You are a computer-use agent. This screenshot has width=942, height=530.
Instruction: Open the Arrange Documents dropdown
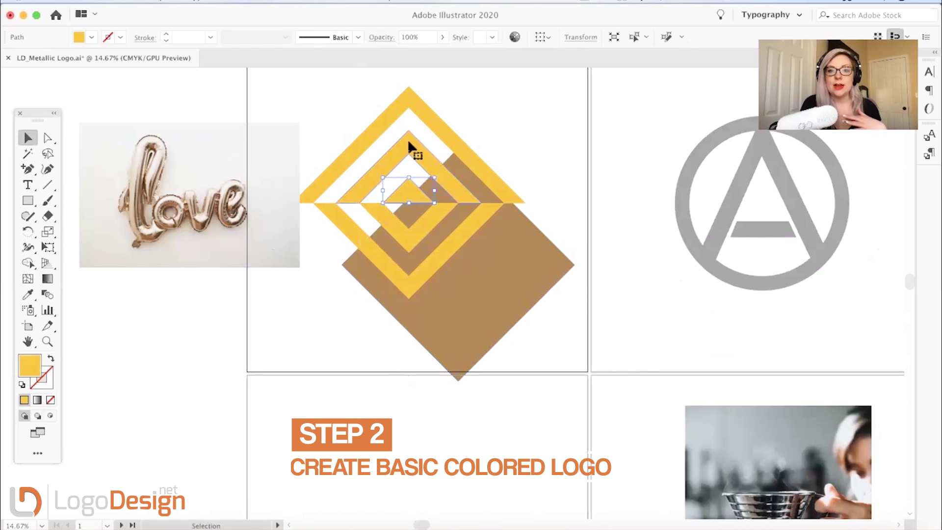click(x=86, y=14)
